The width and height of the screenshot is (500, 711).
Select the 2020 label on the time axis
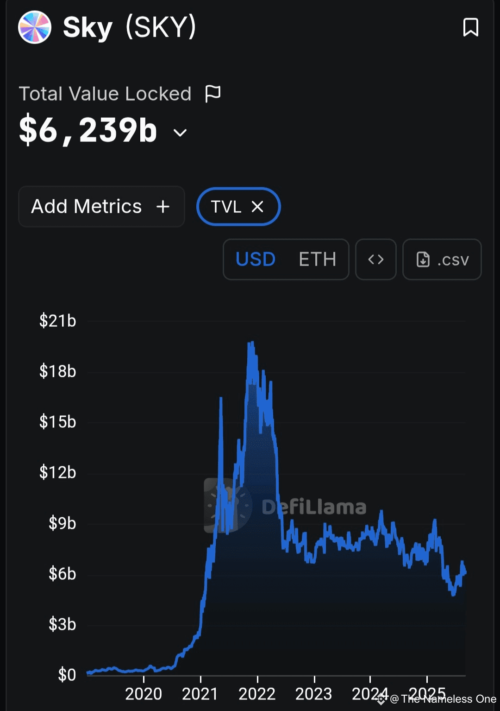pos(144,694)
